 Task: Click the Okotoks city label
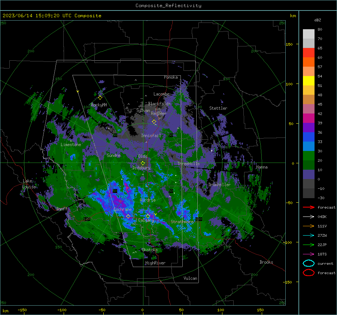150,250
